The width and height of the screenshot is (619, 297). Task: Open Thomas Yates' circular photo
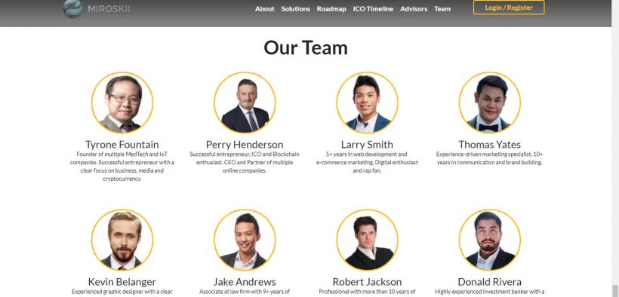489,103
